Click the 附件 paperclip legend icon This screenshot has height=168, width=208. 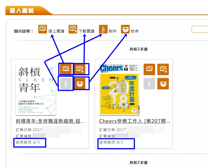[x=103, y=29]
